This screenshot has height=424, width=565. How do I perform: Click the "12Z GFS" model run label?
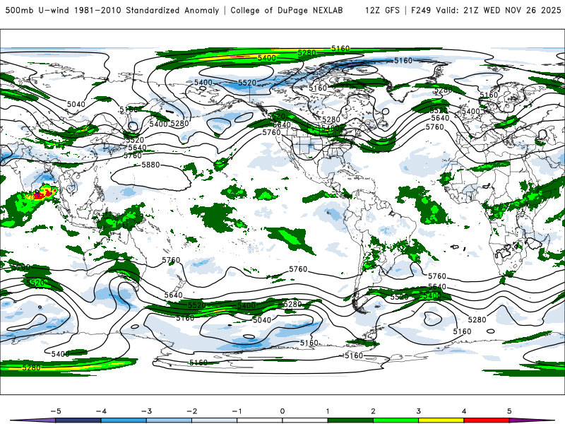(x=382, y=10)
